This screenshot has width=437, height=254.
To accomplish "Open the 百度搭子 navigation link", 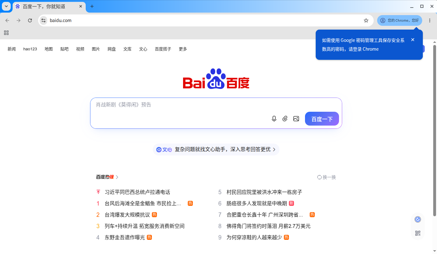I will [163, 49].
